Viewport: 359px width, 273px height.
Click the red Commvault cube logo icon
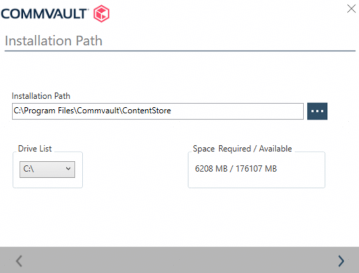click(x=101, y=13)
